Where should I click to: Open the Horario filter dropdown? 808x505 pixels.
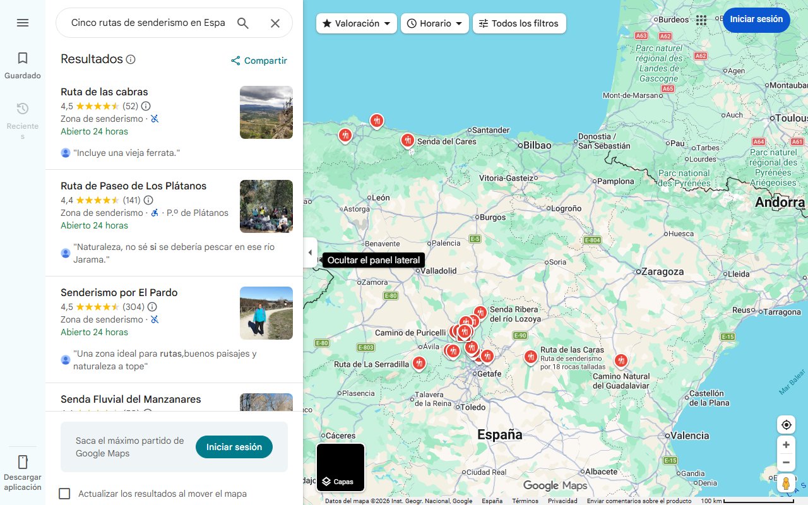coord(435,23)
